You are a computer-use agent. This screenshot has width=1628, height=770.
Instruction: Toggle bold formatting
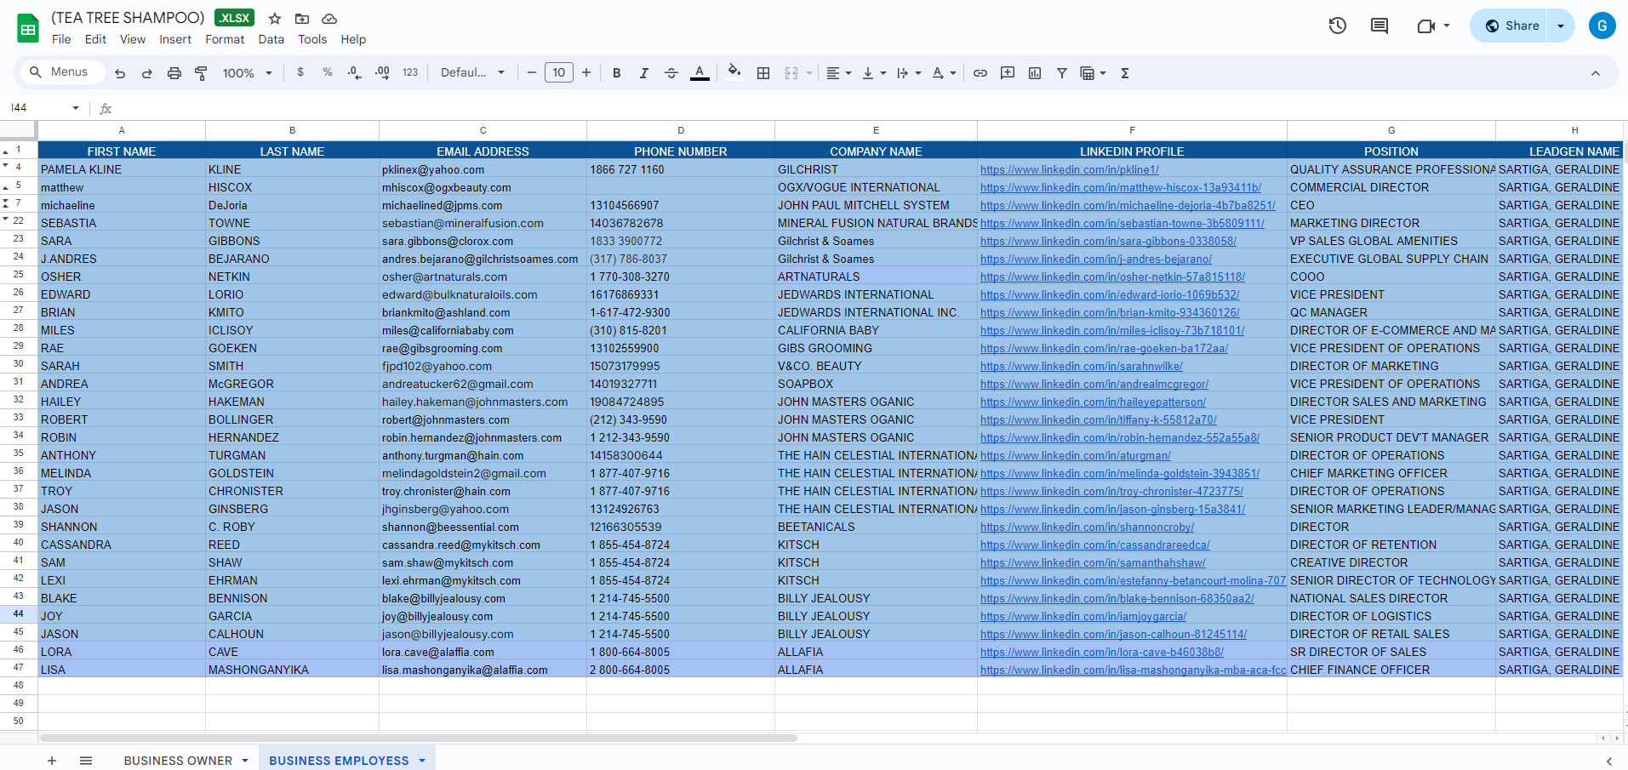pyautogui.click(x=617, y=73)
